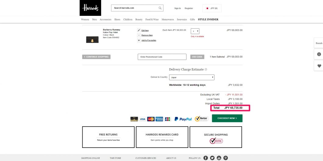
Task: Click The Store footer heading
Action: 115,158
